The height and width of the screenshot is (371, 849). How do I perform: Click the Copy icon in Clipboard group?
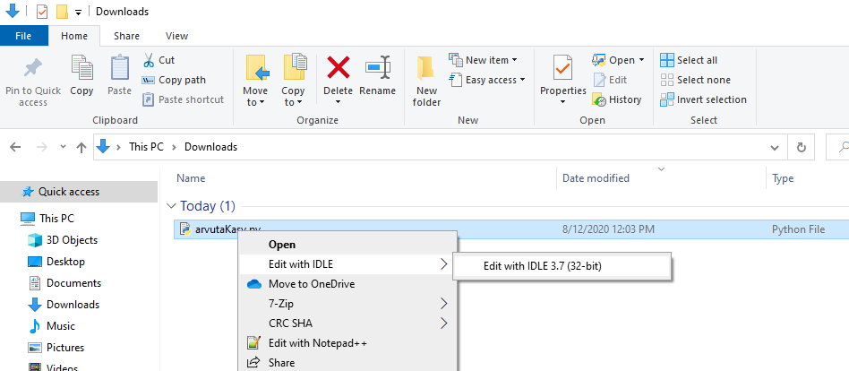[x=81, y=70]
